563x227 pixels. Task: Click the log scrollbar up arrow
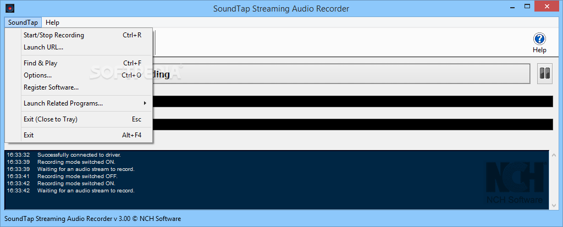click(x=554, y=155)
